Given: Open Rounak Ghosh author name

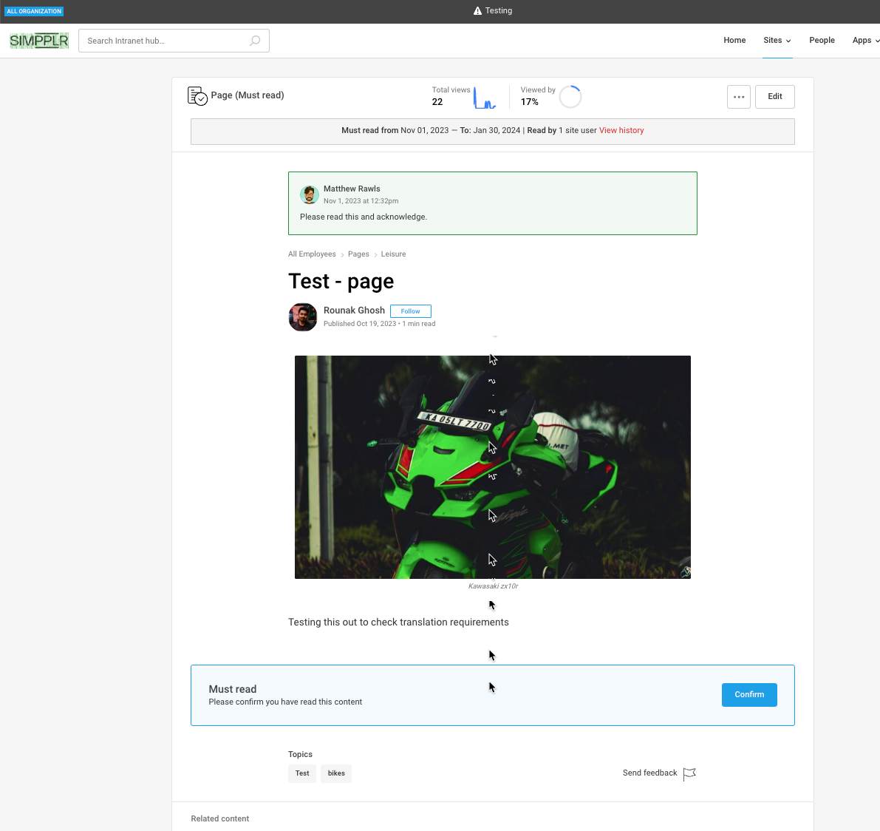Looking at the screenshot, I should point(354,311).
